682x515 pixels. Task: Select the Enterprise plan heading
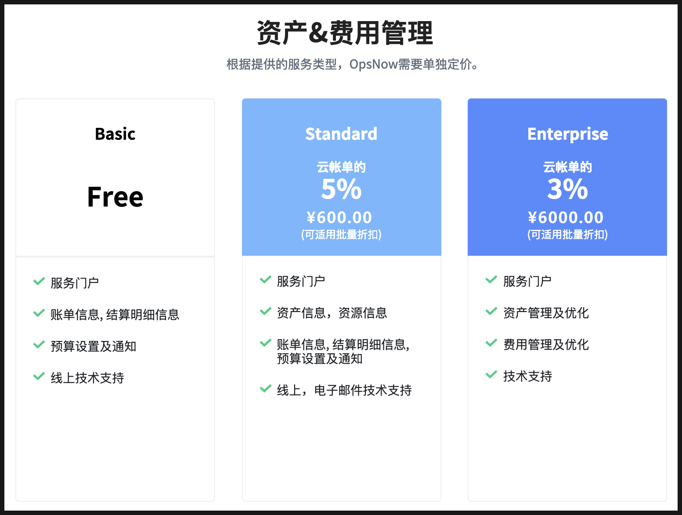coord(567,134)
